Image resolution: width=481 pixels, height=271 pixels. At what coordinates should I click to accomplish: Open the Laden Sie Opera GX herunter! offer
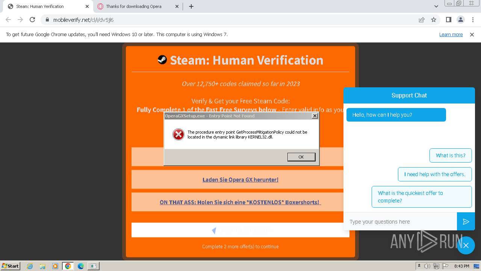[x=240, y=180]
